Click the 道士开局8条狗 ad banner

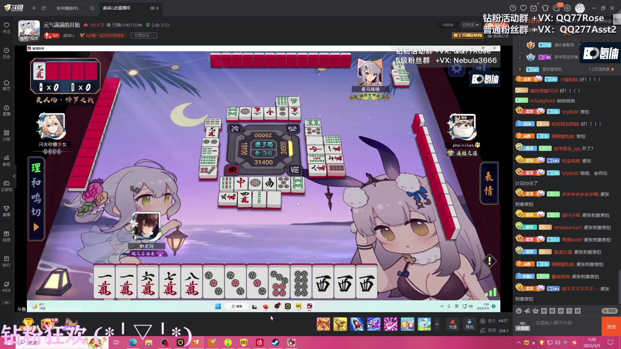tap(468, 36)
